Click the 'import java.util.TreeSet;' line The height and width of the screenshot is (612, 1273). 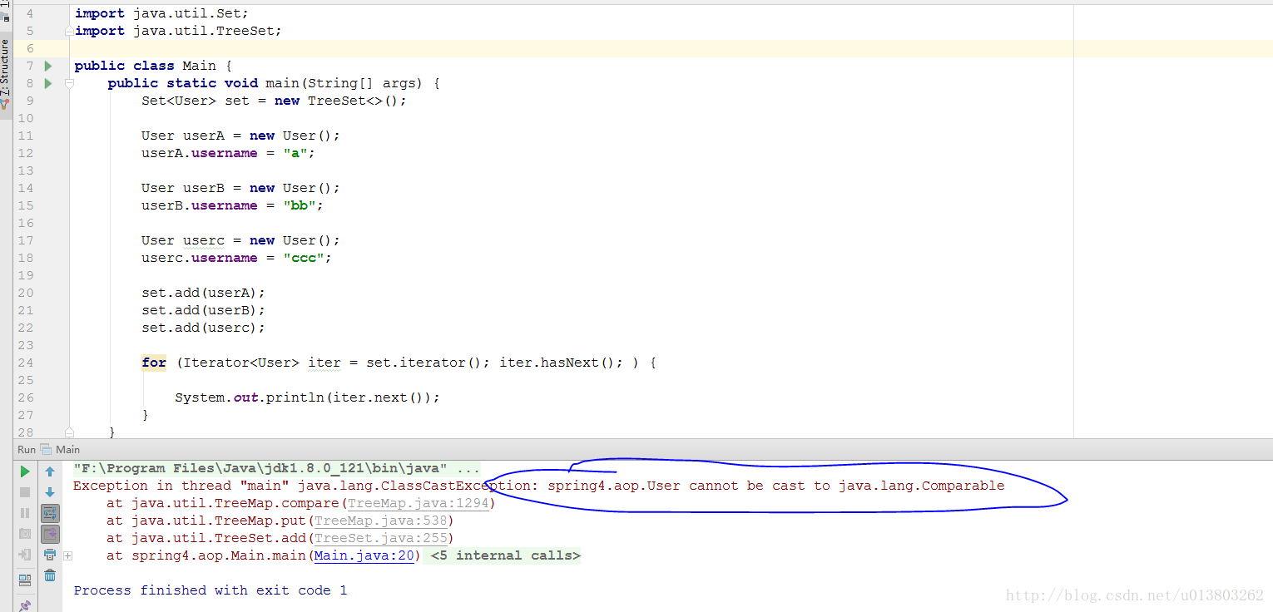click(178, 31)
